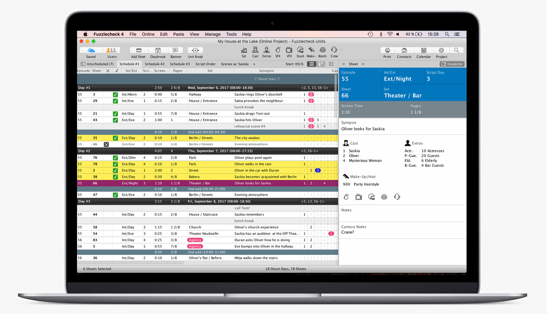The image size is (547, 314).
Task: Open macOS Spotlight search in menu bar
Action: point(447,34)
